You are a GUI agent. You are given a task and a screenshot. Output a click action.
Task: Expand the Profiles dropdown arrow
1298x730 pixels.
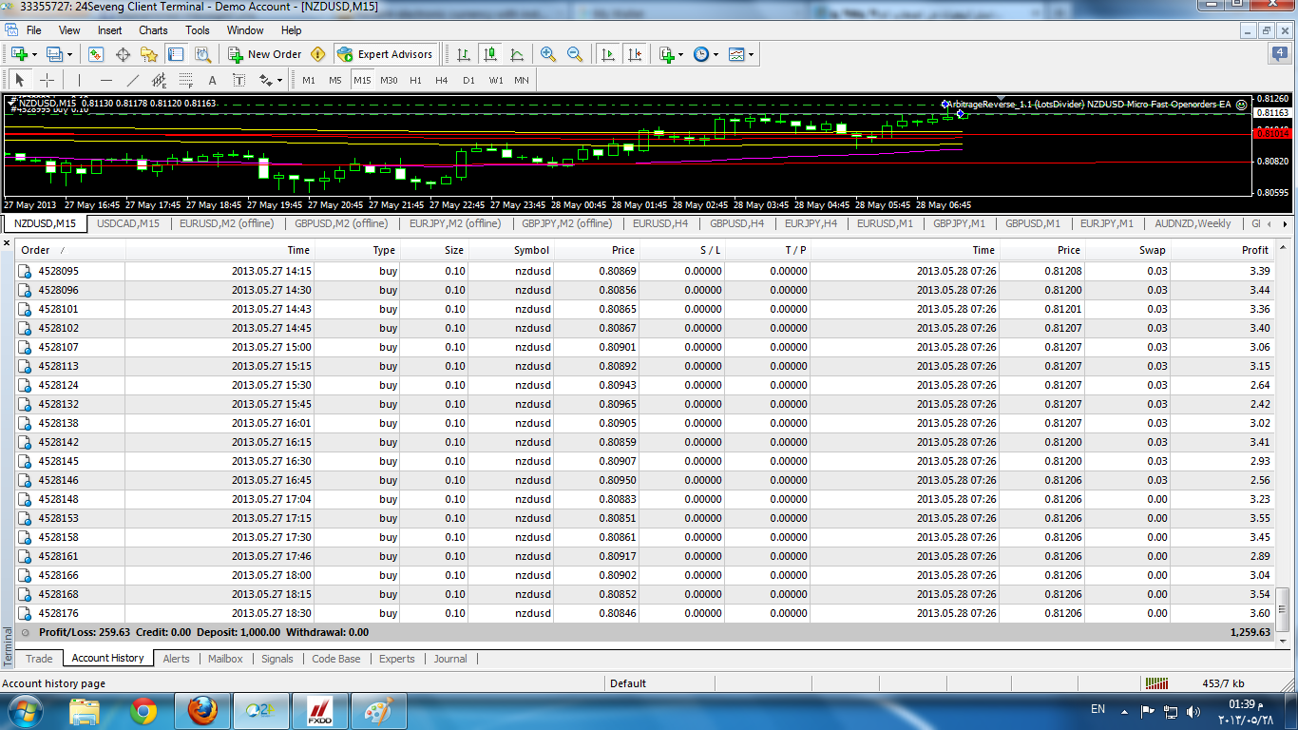pos(69,54)
